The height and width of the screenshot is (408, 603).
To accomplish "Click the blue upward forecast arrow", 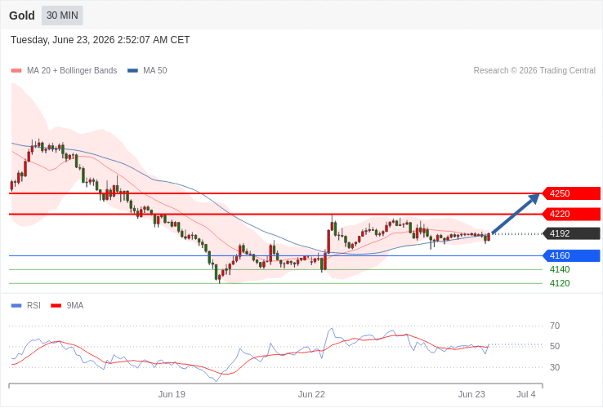I will [516, 214].
